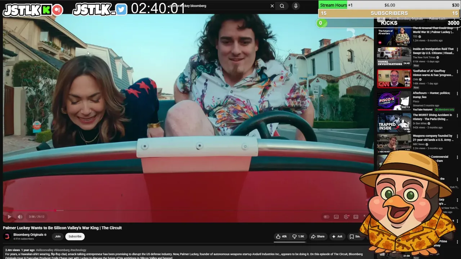Click the Share button
The height and width of the screenshot is (259, 461).
click(x=318, y=236)
